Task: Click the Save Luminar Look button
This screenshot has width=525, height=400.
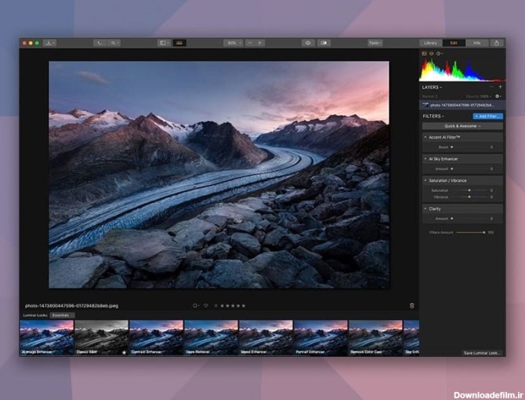Action: tap(481, 353)
